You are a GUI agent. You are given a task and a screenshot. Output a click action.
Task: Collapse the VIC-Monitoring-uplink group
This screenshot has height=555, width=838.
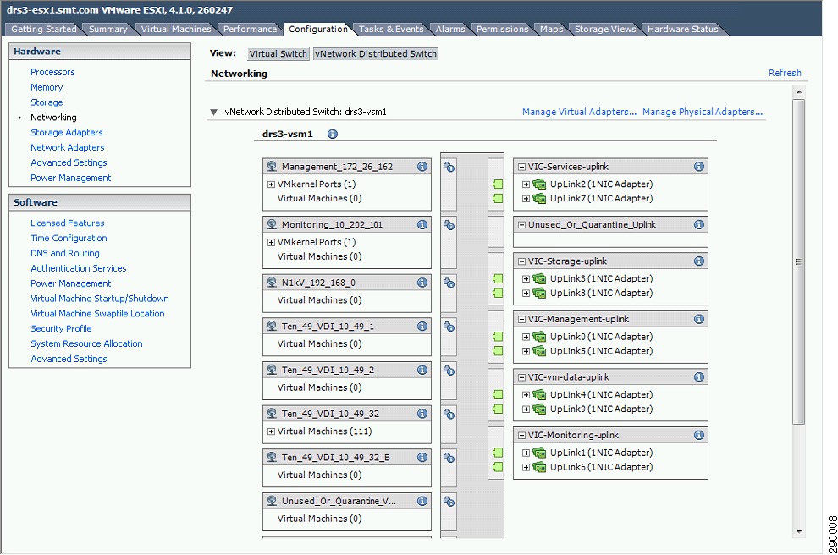pos(521,436)
